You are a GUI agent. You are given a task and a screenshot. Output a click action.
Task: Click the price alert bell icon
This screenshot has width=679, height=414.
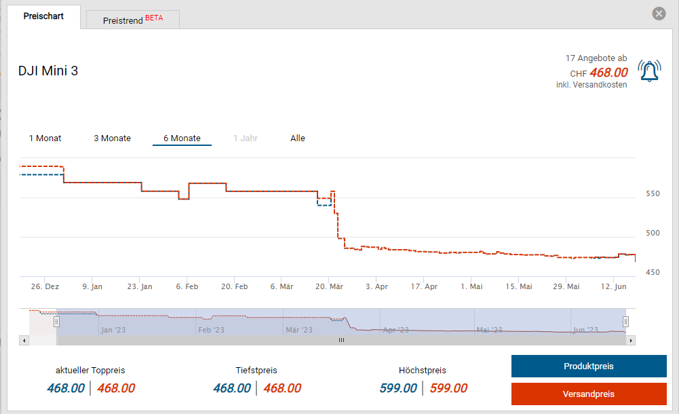click(649, 71)
